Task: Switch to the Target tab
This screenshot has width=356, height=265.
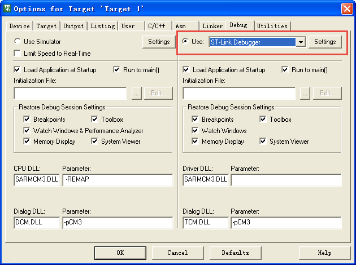Action: 46,26
